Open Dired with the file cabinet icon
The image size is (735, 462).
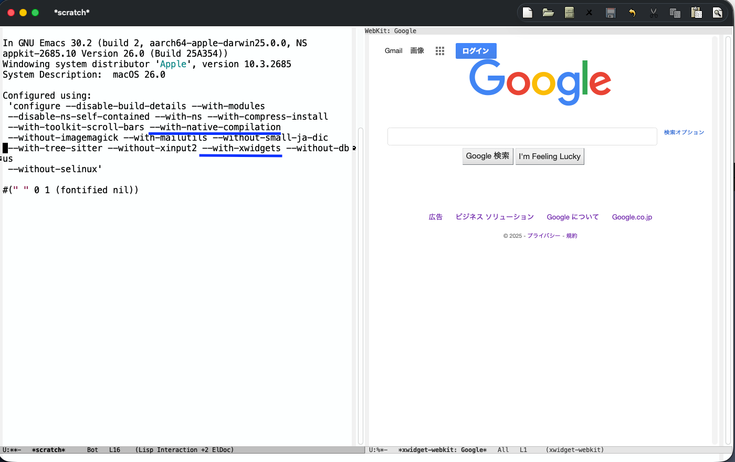click(x=569, y=13)
